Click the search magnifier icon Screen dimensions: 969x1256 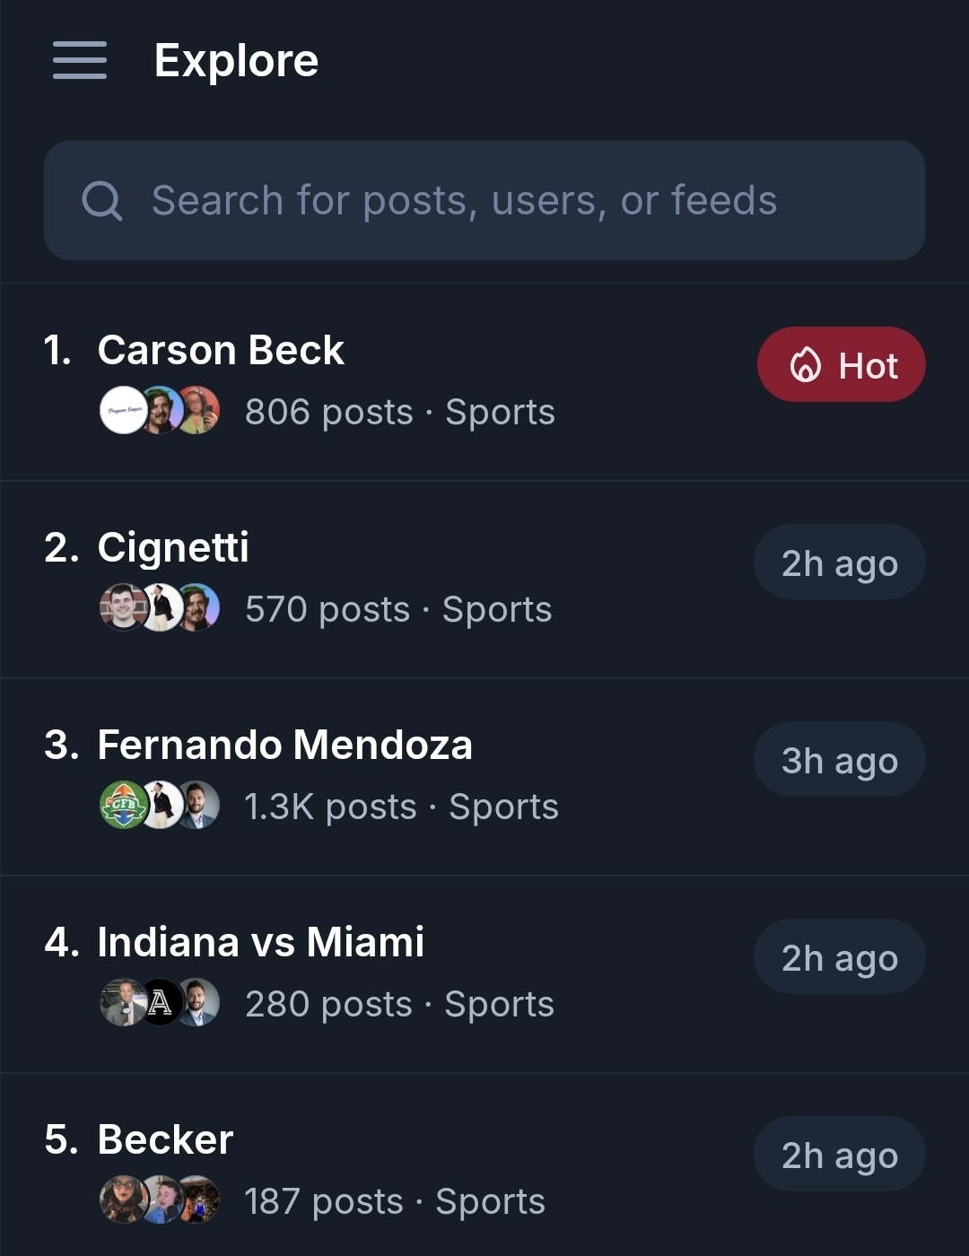pos(101,201)
